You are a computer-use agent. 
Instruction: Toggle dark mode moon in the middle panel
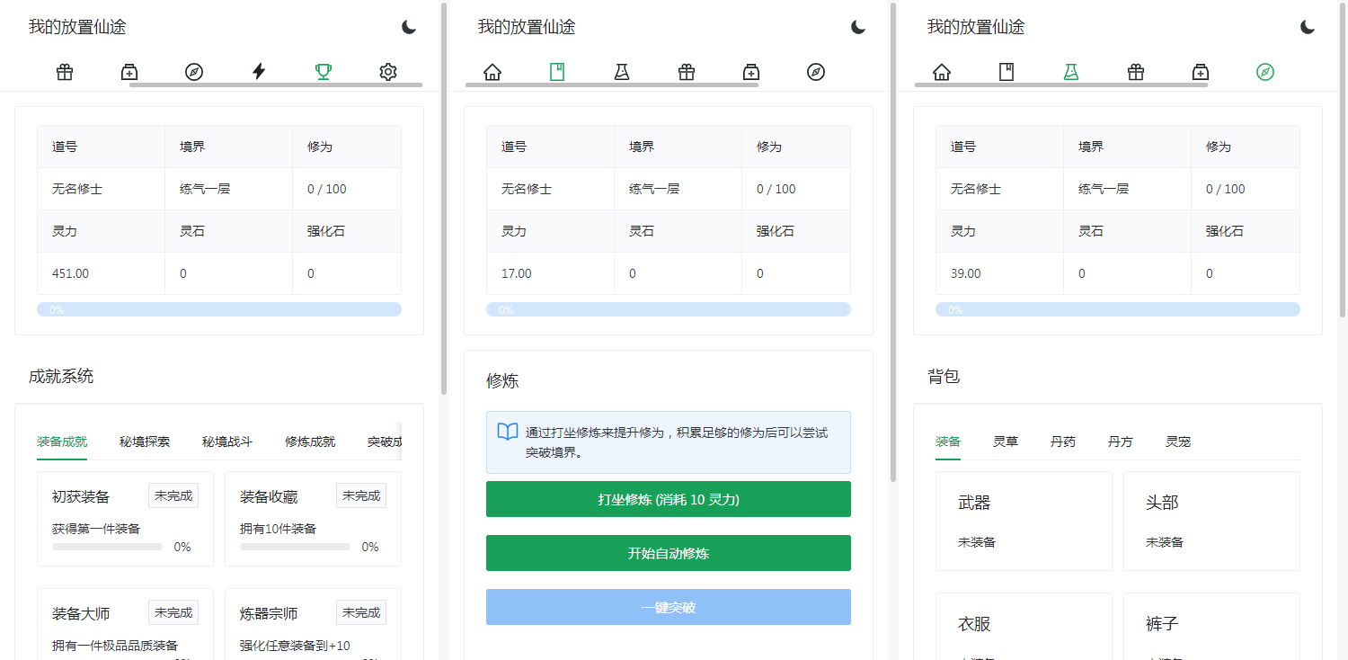[x=858, y=27]
